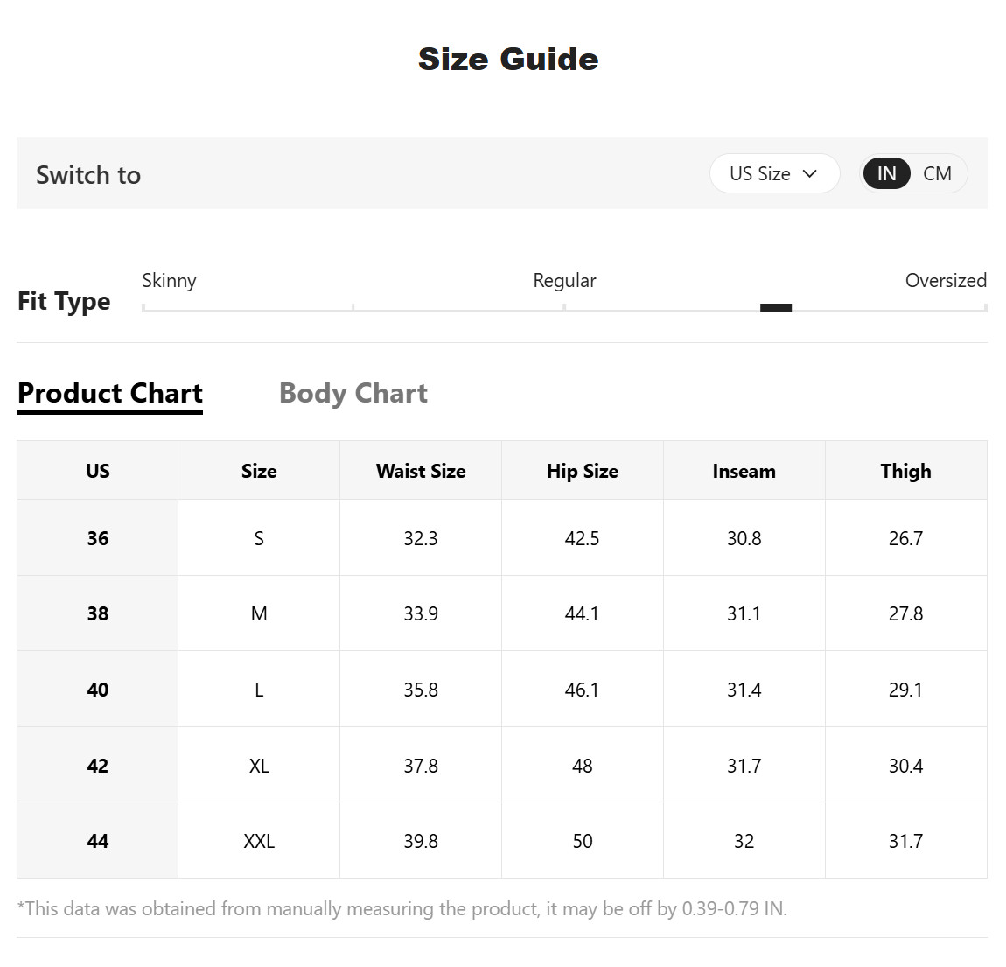Click thigh value 26.7

pyautogui.click(x=906, y=537)
